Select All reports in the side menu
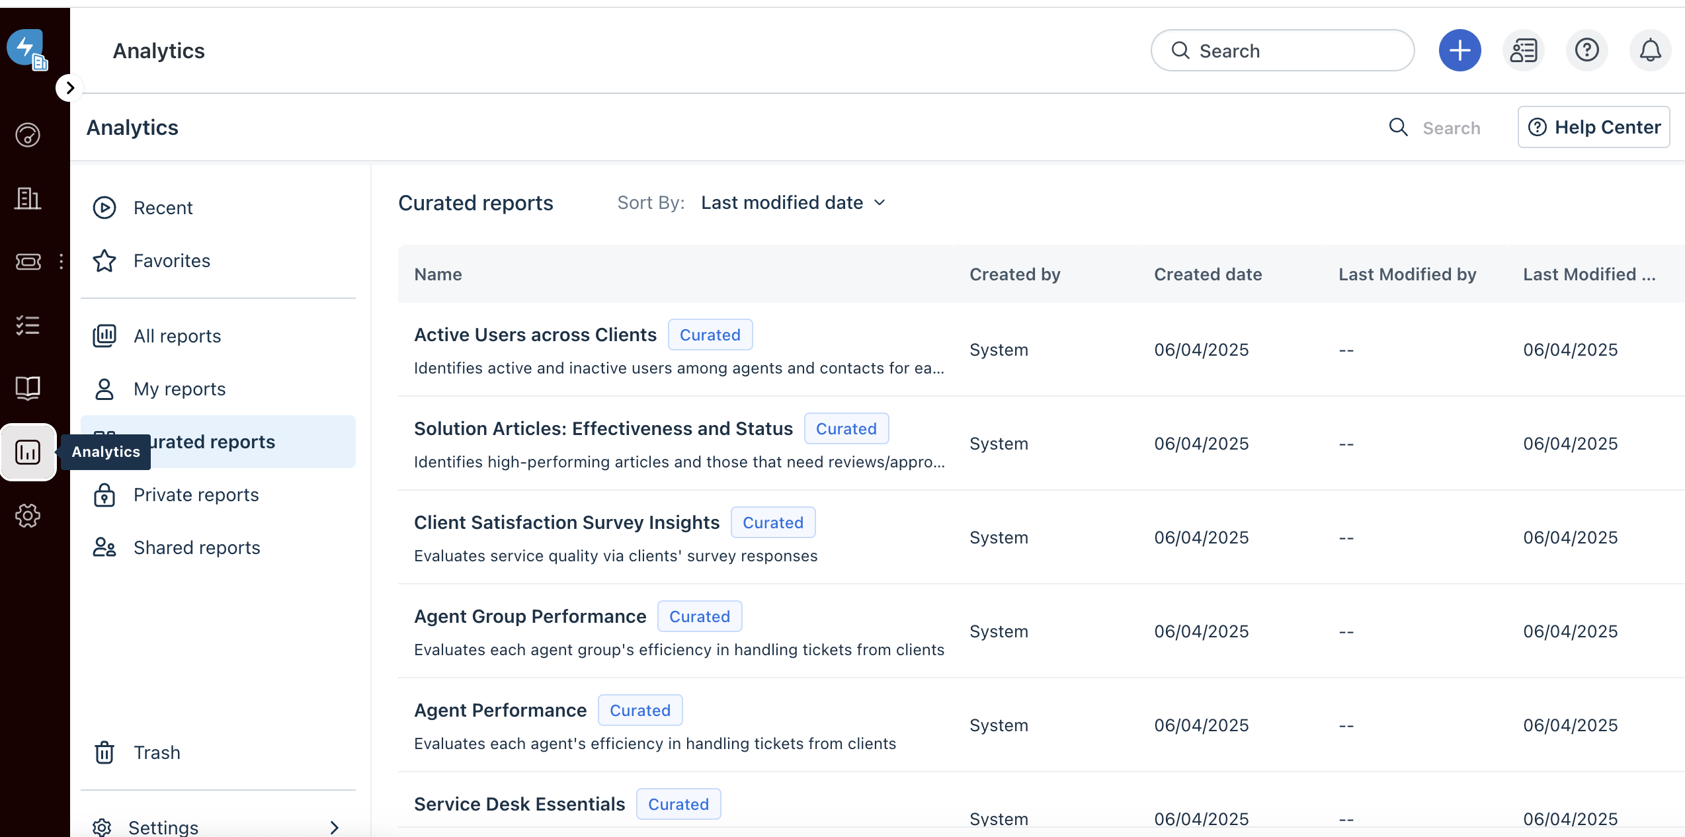The image size is (1685, 837). click(177, 336)
